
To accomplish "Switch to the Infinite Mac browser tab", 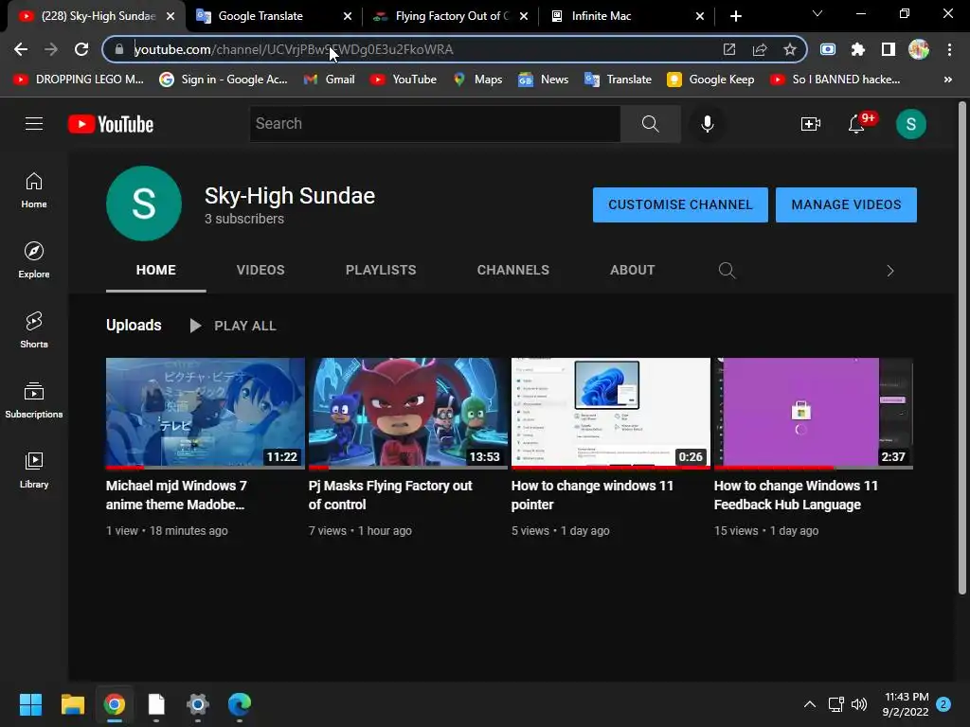I will pyautogui.click(x=602, y=16).
